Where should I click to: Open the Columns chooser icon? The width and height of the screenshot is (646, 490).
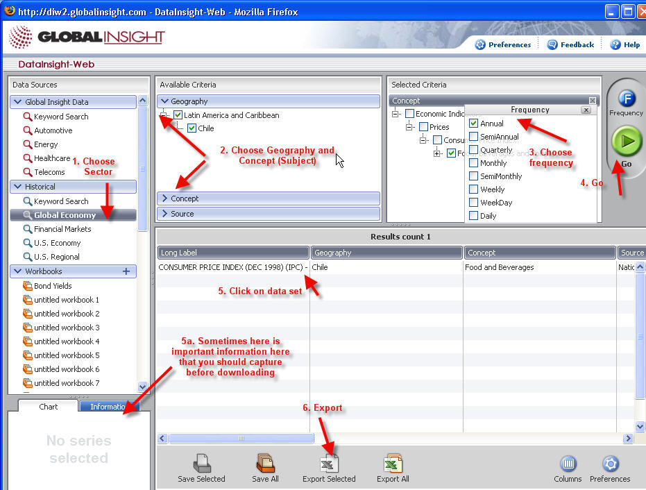[x=568, y=464]
